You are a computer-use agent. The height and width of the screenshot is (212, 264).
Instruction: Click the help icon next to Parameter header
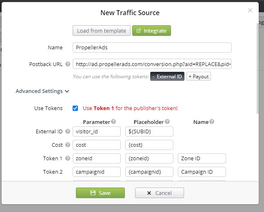pyautogui.click(x=114, y=121)
